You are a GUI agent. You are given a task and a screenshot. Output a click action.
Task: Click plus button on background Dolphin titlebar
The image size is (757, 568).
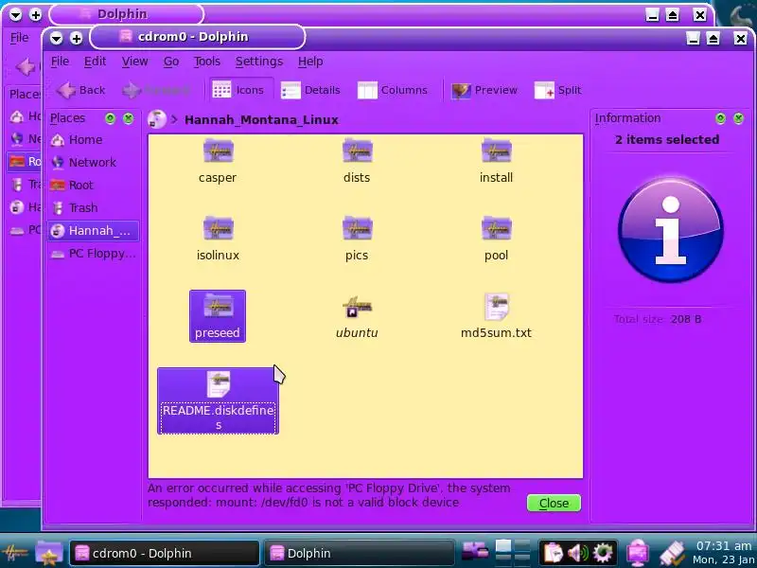[x=36, y=15]
